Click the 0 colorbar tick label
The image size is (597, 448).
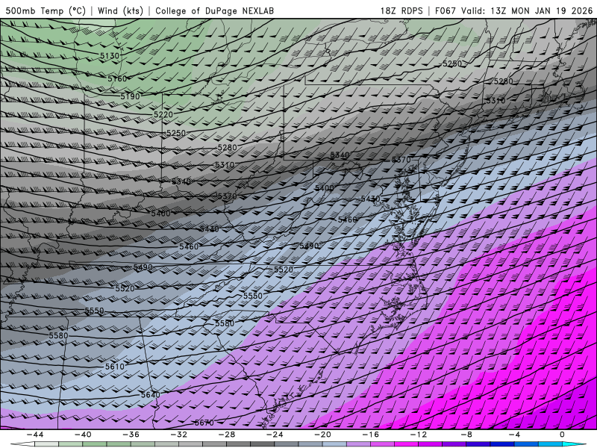(563, 435)
